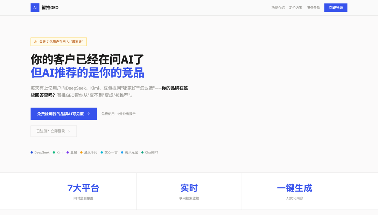Open the 服务条款 navigation item
The height and width of the screenshot is (215, 378).
pos(313,8)
